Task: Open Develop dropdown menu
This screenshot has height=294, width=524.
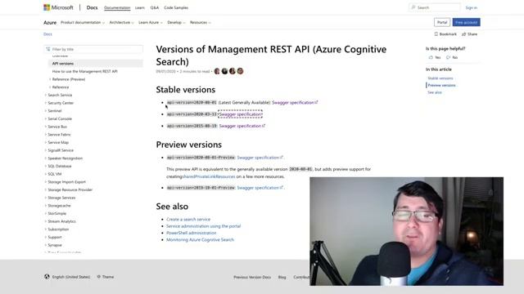Action: pyautogui.click(x=176, y=22)
